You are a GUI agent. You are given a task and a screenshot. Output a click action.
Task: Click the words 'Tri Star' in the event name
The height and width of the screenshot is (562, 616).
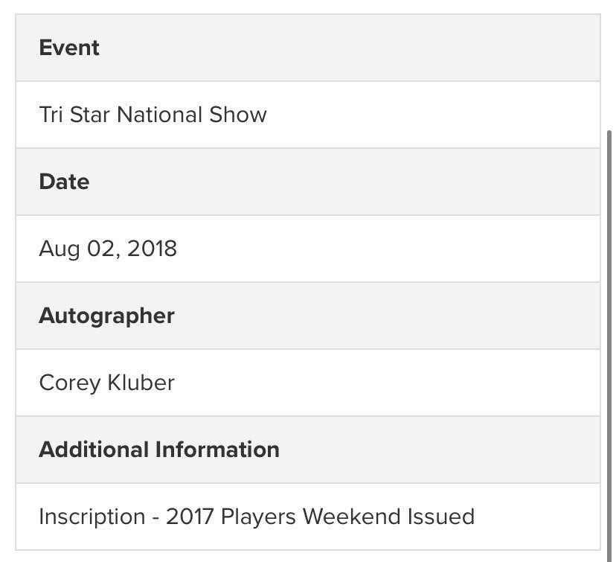click(x=74, y=115)
